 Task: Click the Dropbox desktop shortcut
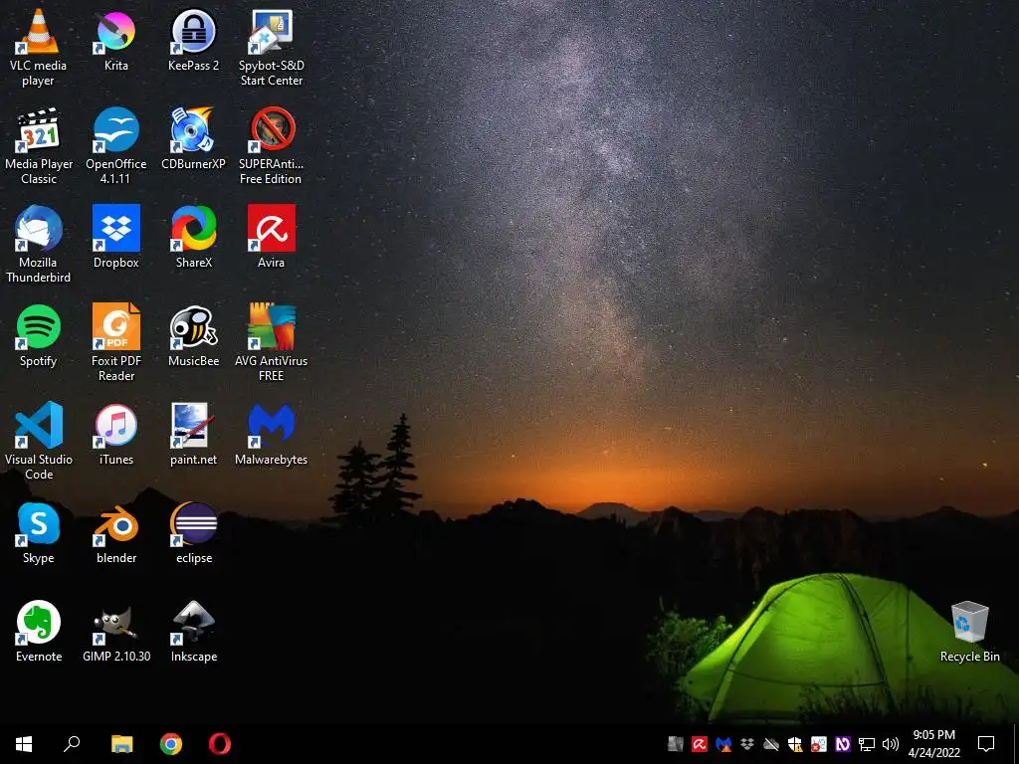pyautogui.click(x=115, y=237)
